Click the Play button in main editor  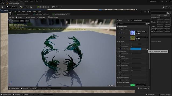point(38,7)
